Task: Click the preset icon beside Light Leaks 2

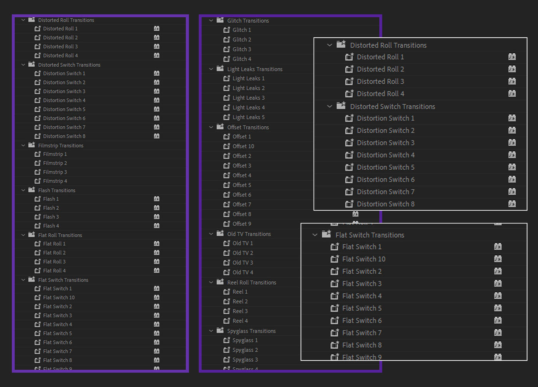Action: tap(227, 88)
